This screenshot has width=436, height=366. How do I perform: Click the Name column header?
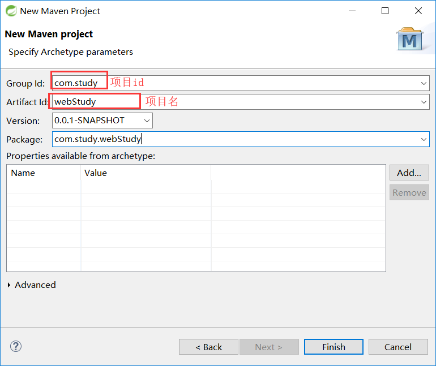pyautogui.click(x=44, y=173)
